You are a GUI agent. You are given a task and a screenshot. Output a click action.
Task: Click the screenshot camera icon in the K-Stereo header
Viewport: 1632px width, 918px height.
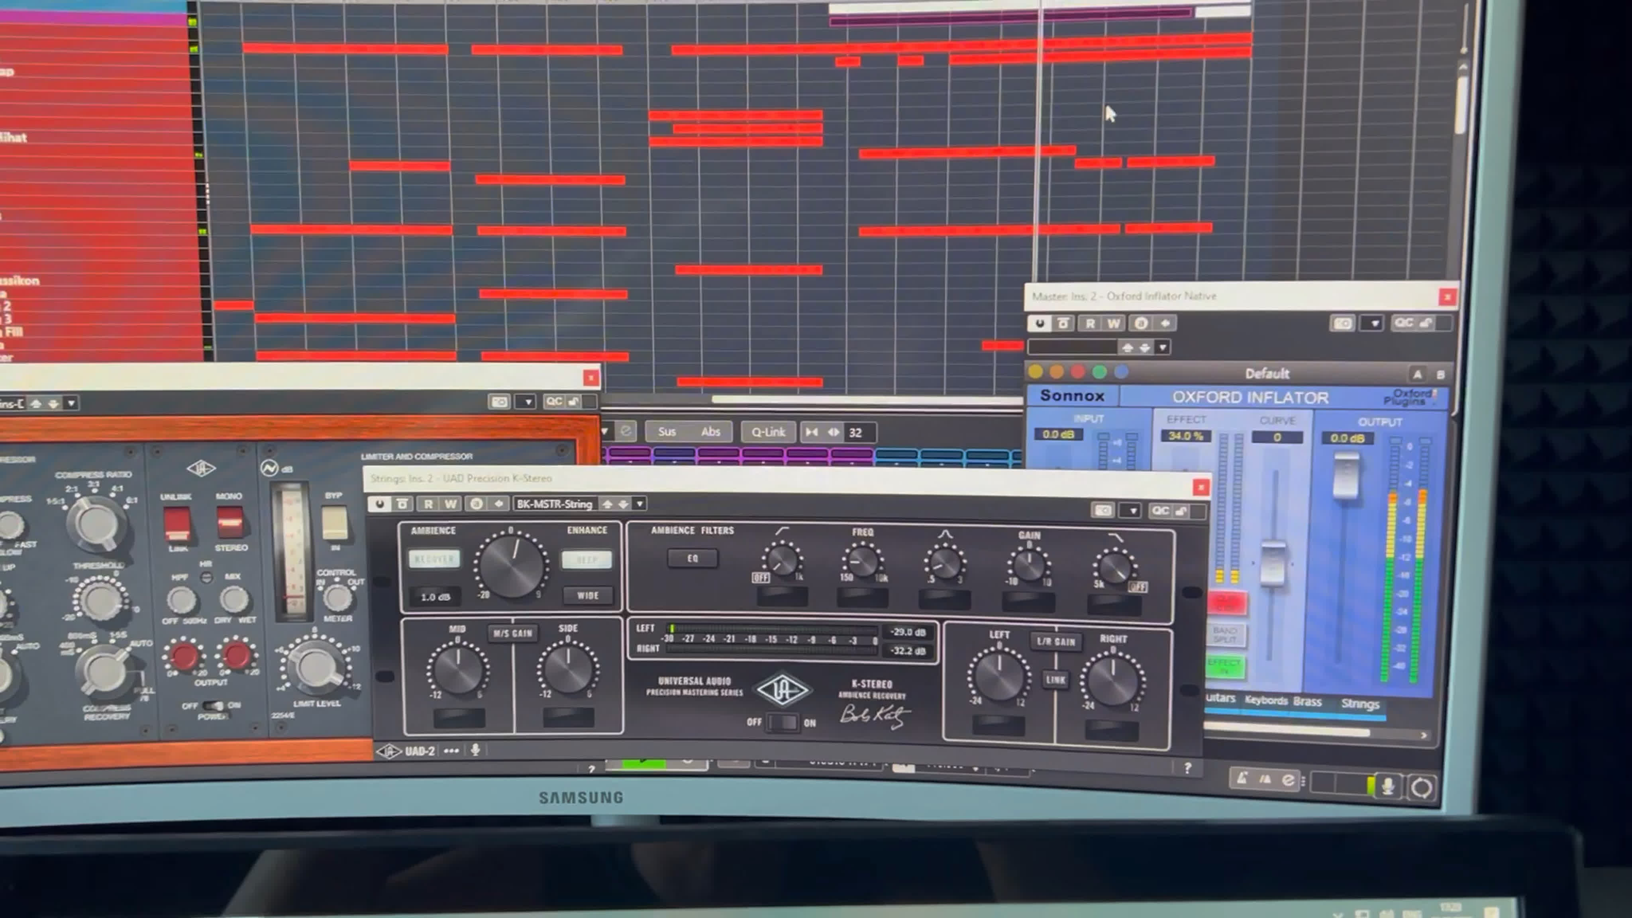[x=1103, y=511]
